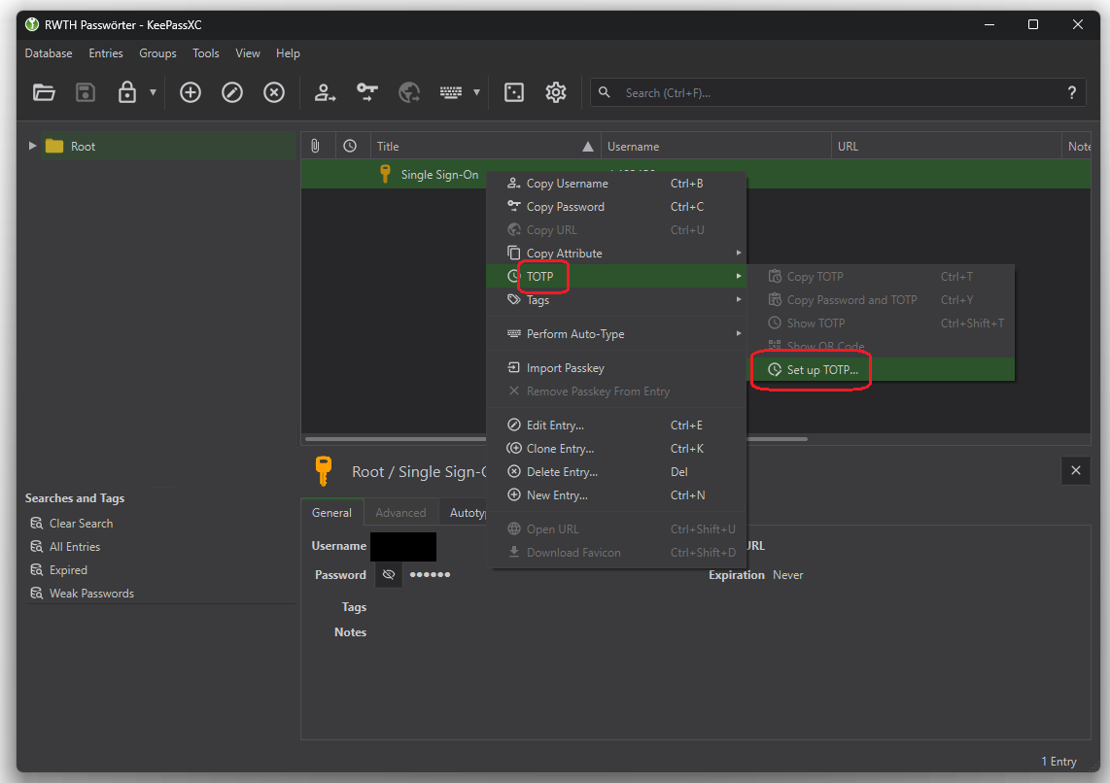Edit the entry with the pencil icon
Viewport: 1110px width, 783px height.
click(x=231, y=92)
